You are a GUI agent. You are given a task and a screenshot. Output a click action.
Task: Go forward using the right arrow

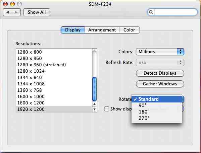tap(16, 12)
